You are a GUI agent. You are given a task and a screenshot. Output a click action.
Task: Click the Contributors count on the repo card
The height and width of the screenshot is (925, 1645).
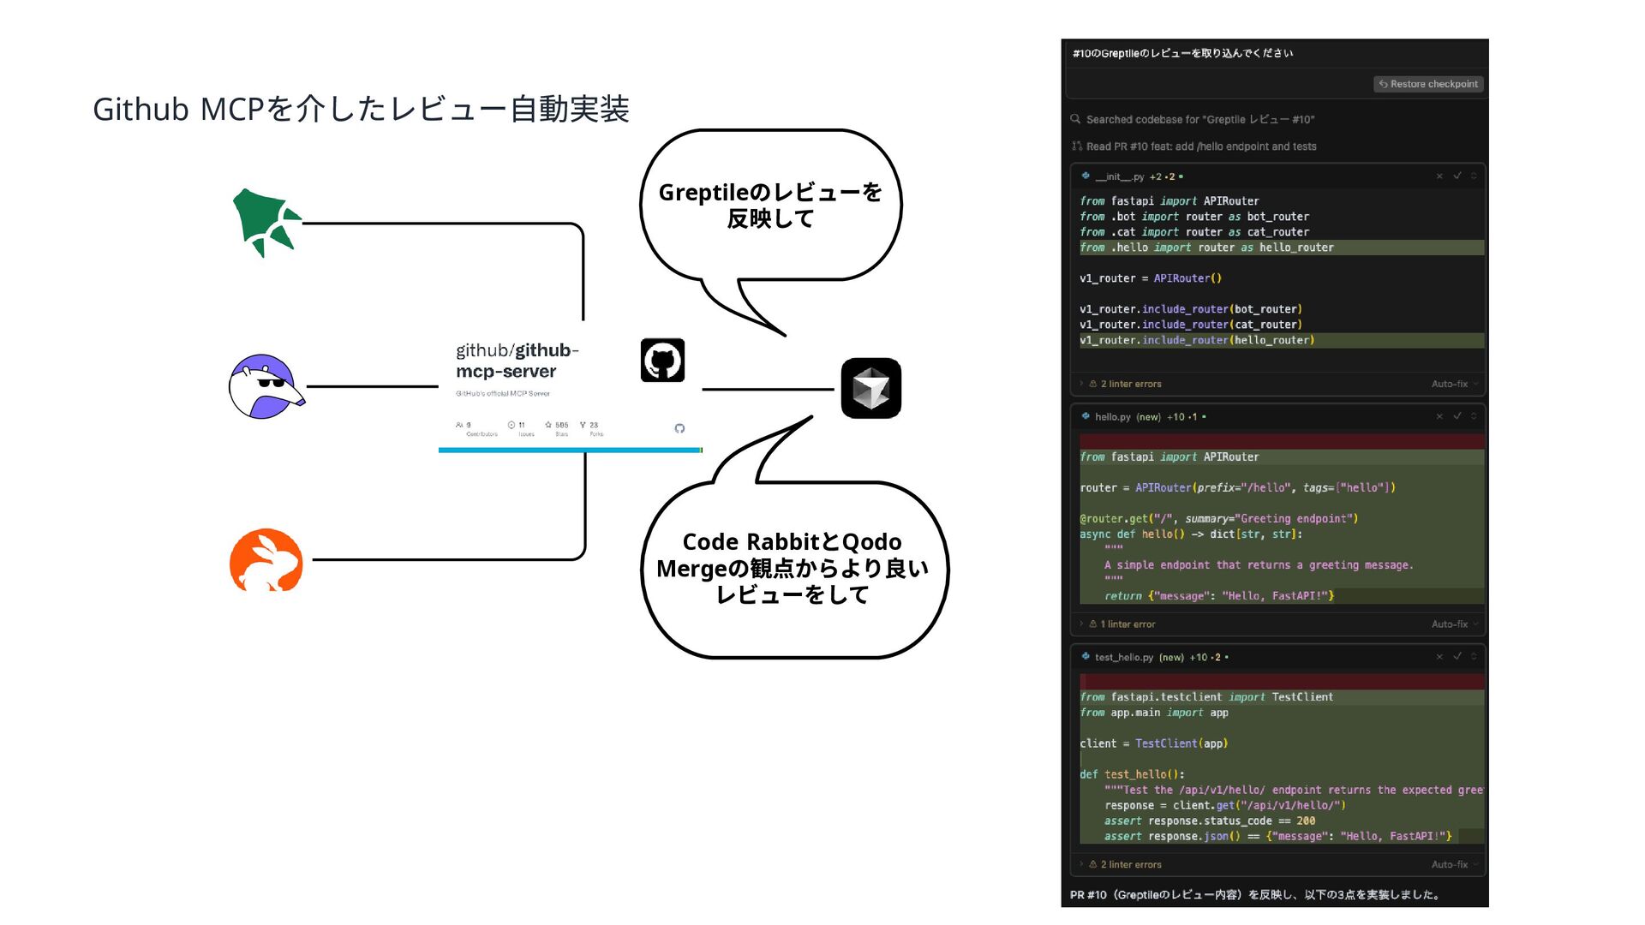coord(476,428)
